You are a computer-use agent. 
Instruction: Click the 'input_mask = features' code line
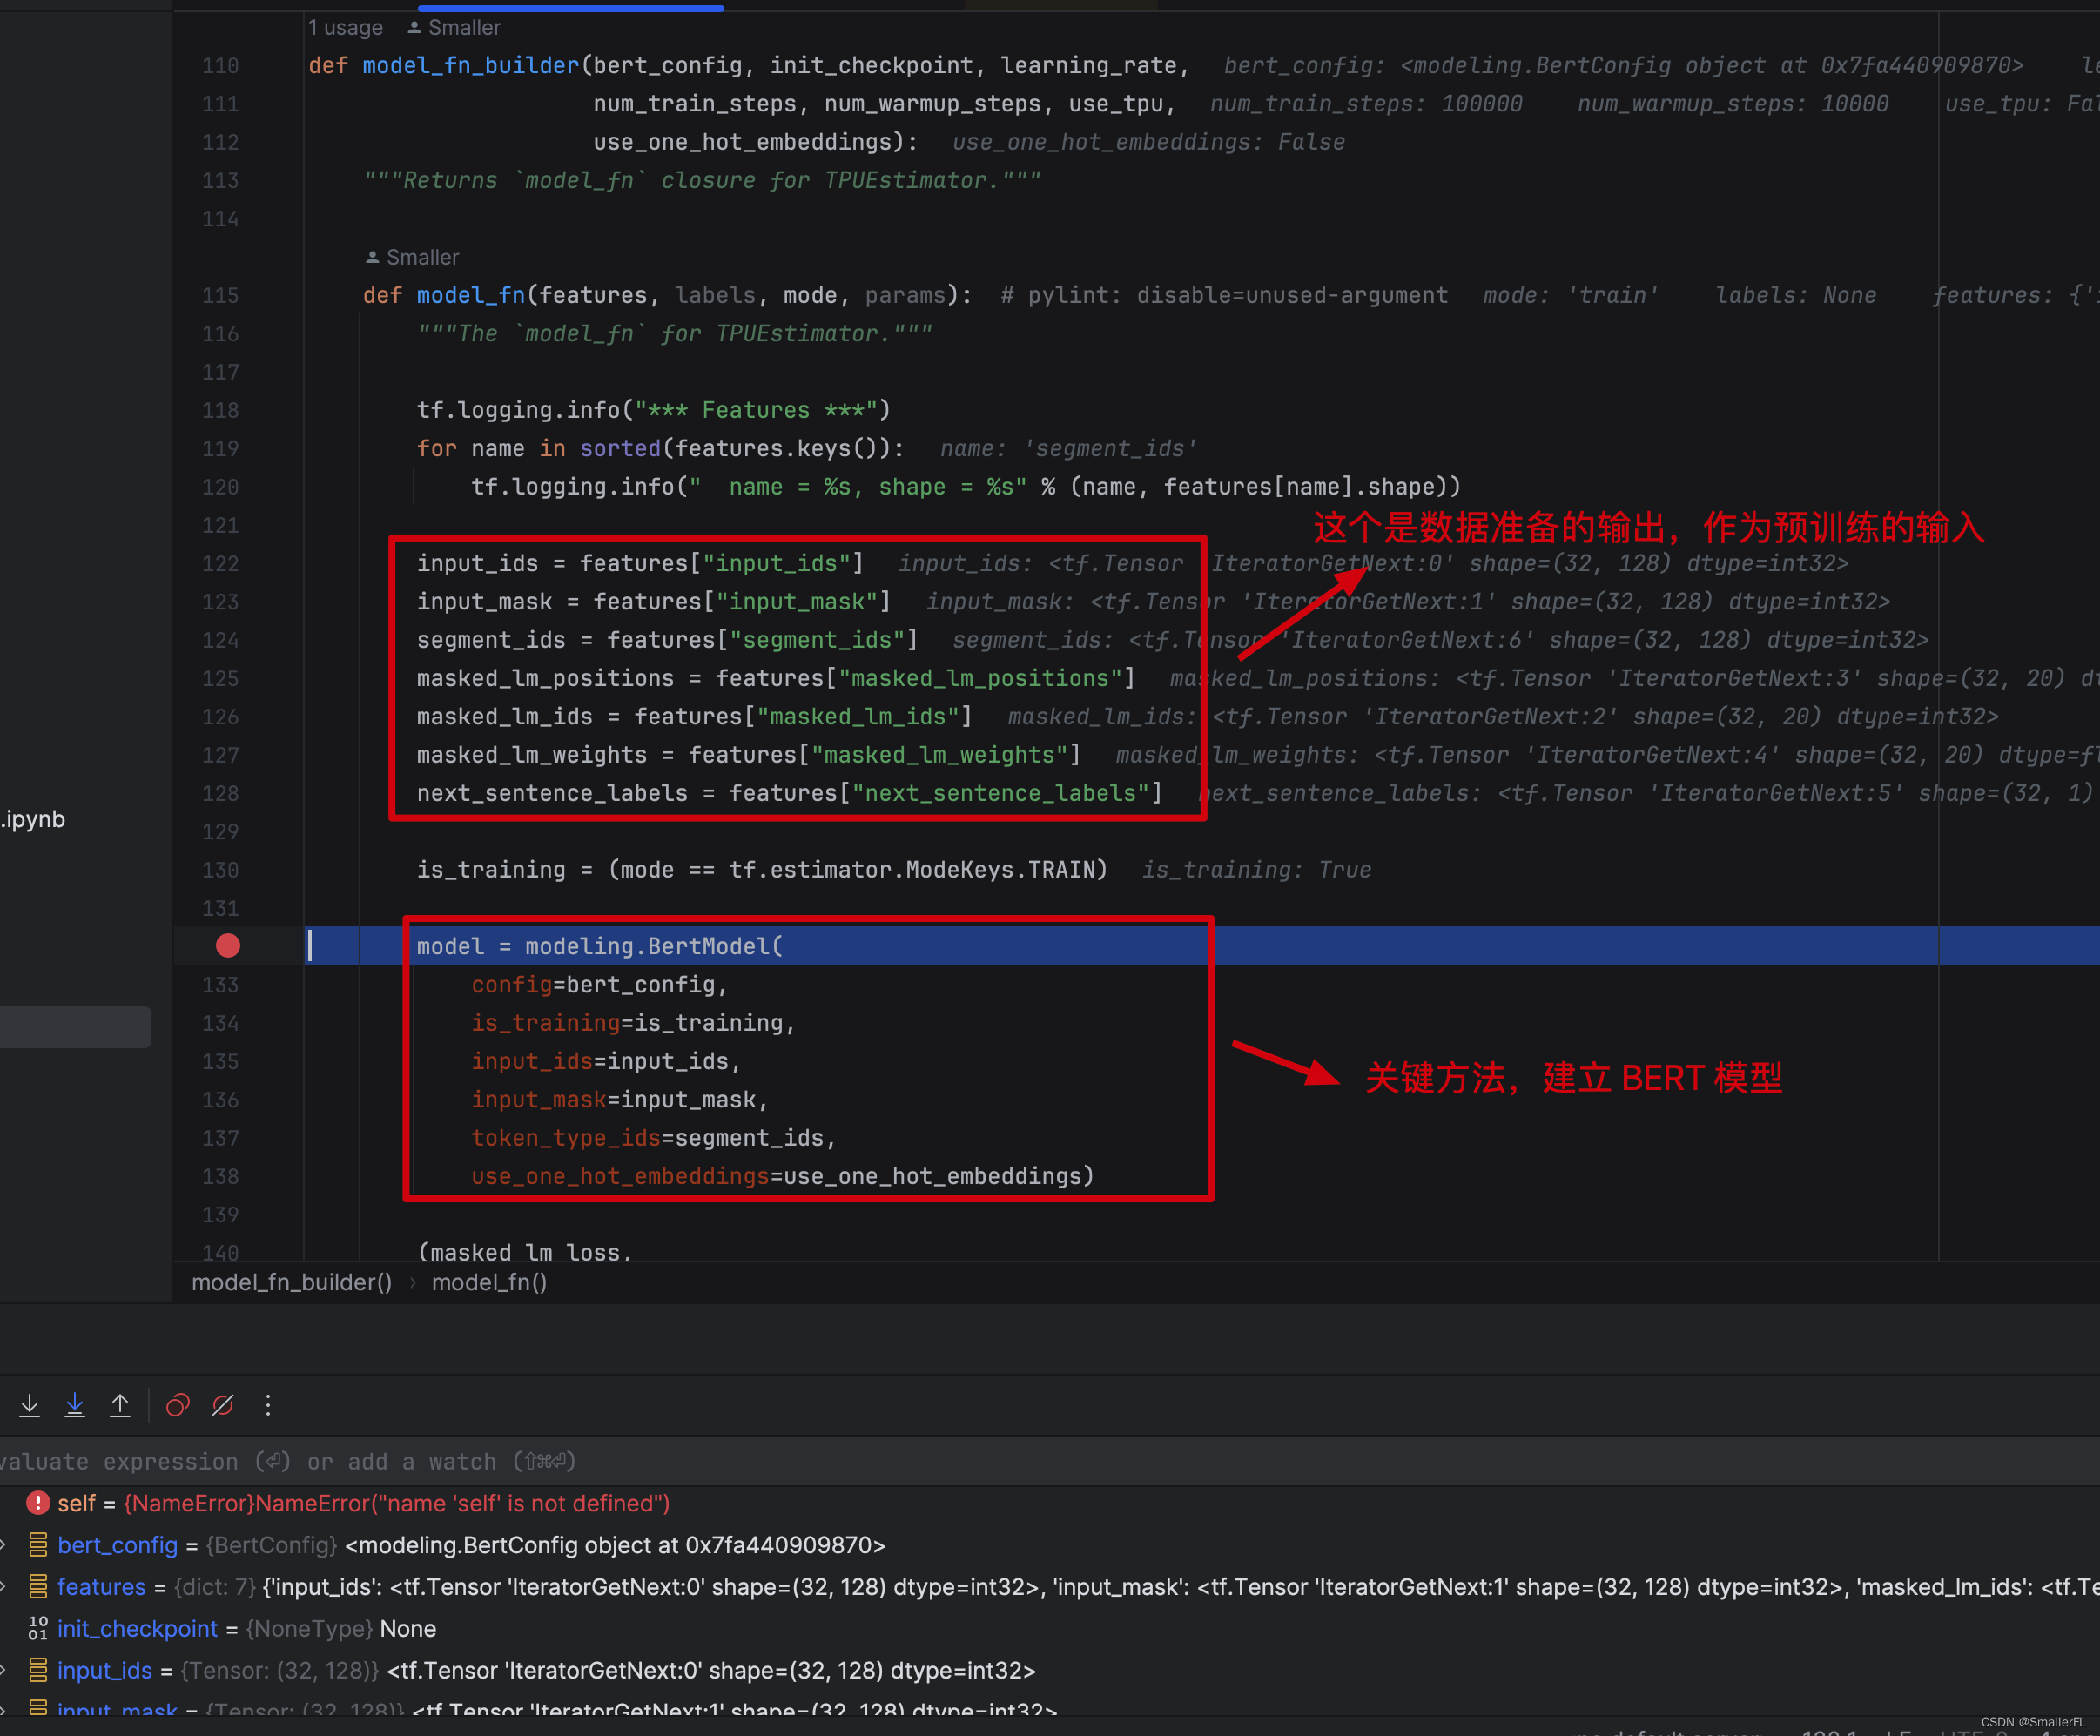pos(653,602)
